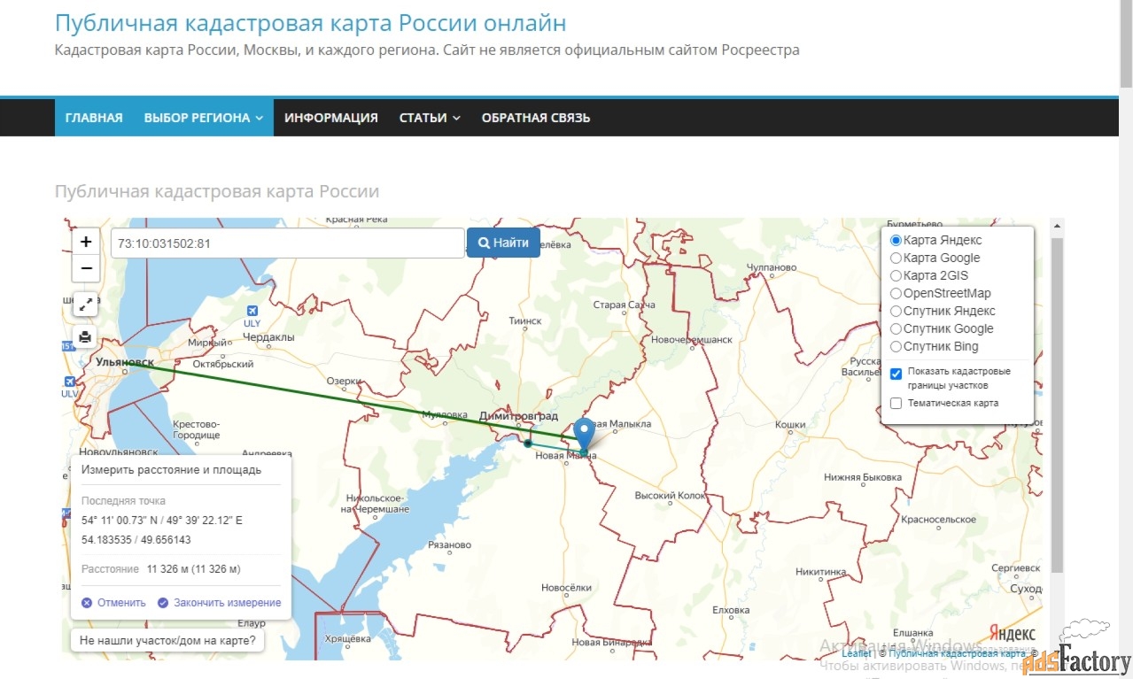The width and height of the screenshot is (1133, 679).
Task: Select Карта Google radio option
Action: [896, 258]
